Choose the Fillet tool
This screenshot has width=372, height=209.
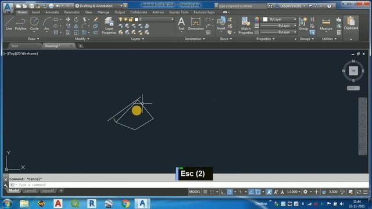coord(84,26)
